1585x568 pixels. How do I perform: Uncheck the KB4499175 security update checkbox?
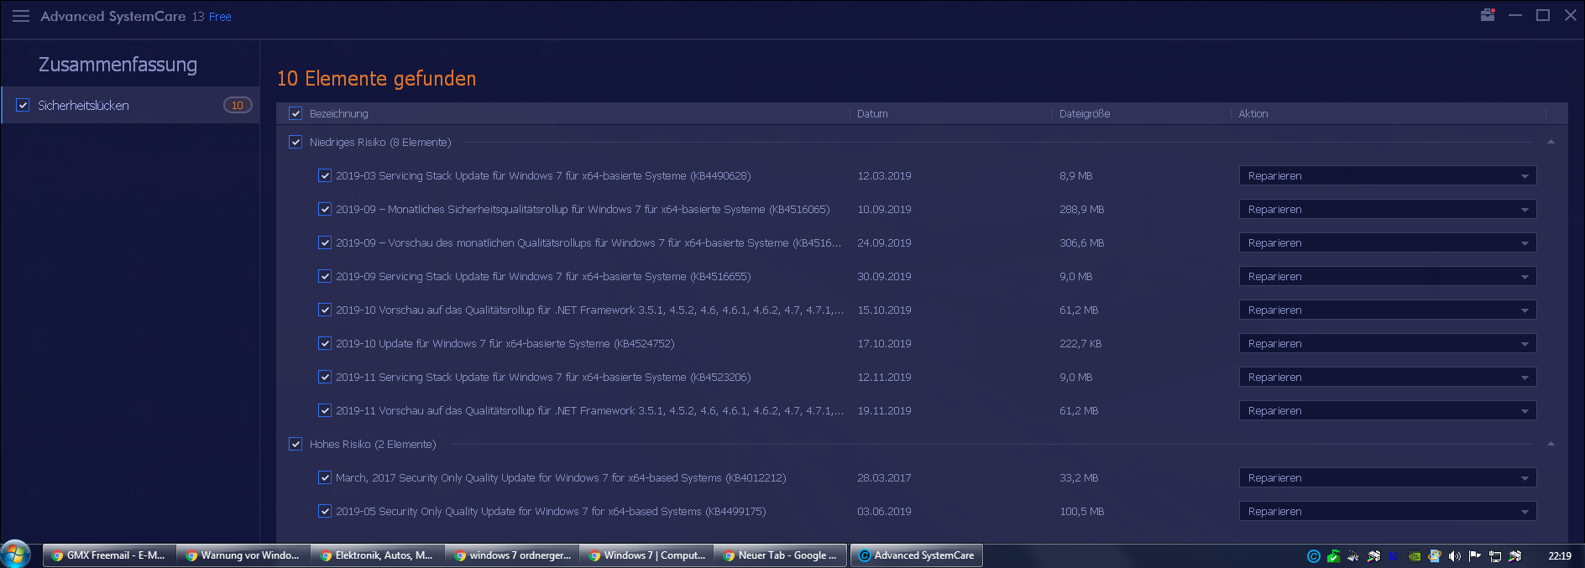click(x=325, y=511)
